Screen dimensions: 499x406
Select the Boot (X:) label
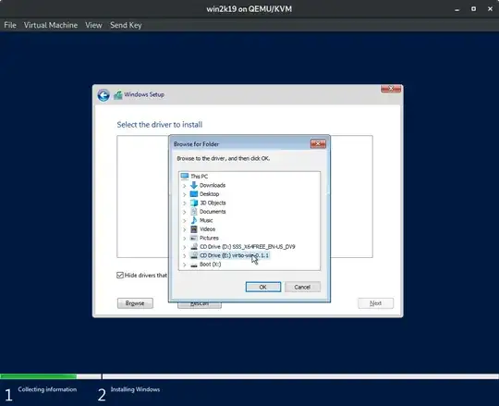click(x=211, y=265)
